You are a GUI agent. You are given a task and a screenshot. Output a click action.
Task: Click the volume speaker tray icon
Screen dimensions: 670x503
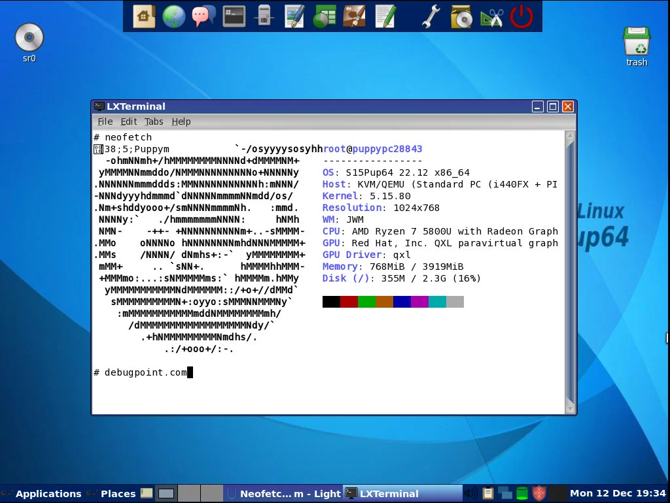click(471, 494)
